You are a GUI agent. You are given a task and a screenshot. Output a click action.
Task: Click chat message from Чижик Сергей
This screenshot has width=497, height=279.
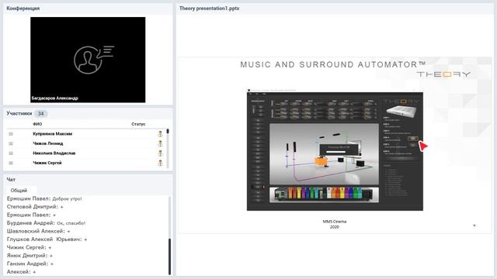pos(30,247)
